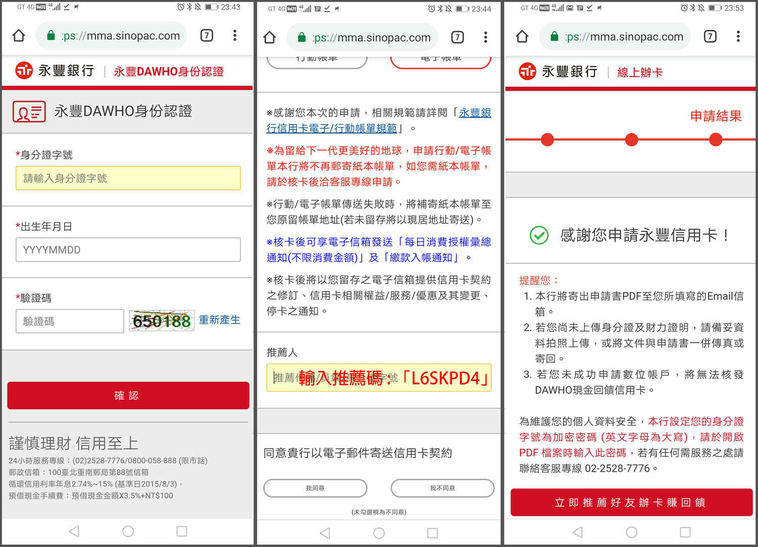The width and height of the screenshot is (758, 547).
Task: Tap home icon in middle phone browser
Action: (x=269, y=37)
